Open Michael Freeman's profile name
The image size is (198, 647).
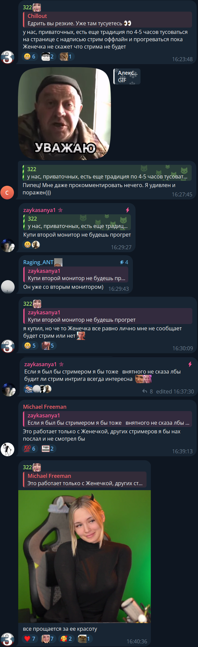(45, 407)
